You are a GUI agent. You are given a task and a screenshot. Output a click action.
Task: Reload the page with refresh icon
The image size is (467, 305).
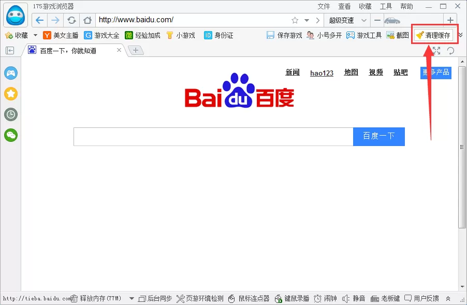[x=71, y=20]
